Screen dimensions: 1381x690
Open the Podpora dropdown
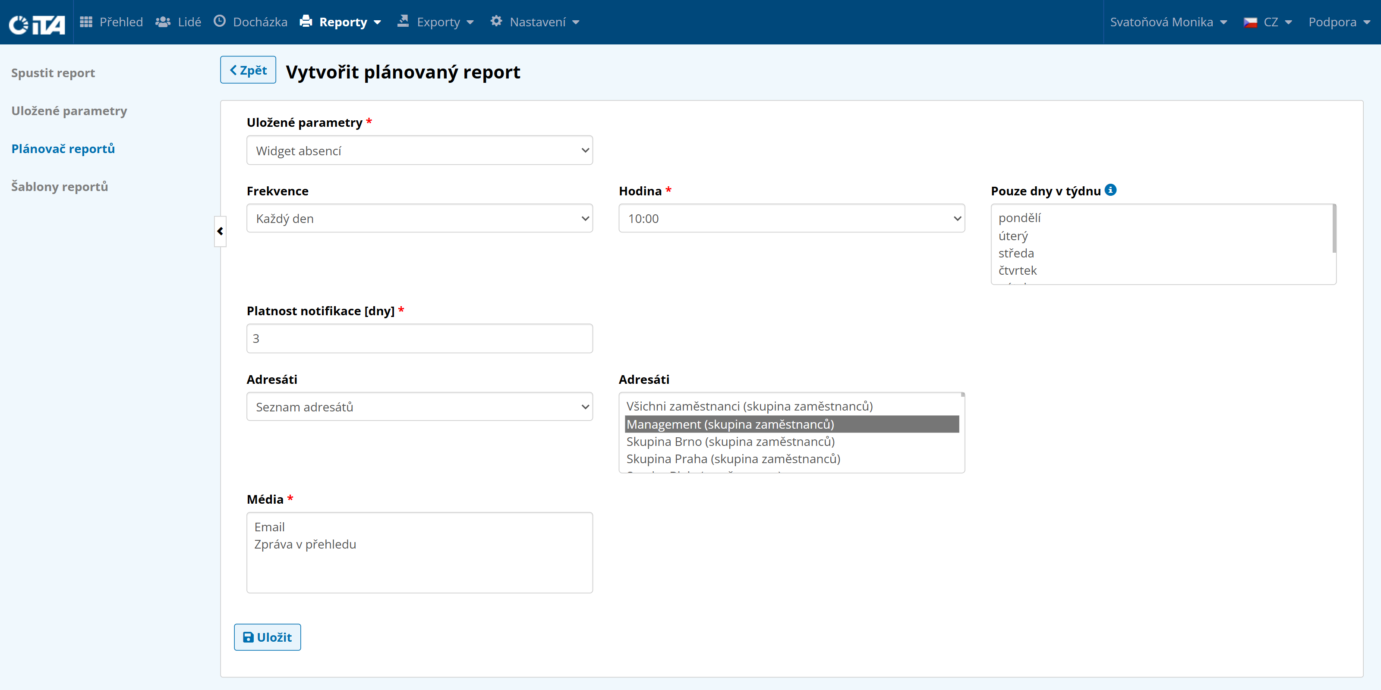(x=1339, y=22)
